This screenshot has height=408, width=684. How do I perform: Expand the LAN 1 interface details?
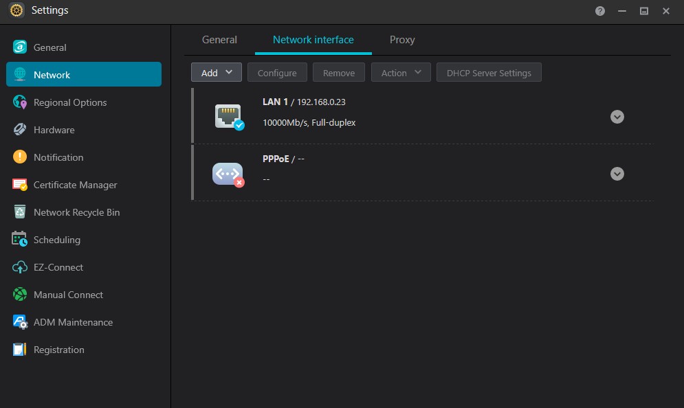click(x=617, y=117)
